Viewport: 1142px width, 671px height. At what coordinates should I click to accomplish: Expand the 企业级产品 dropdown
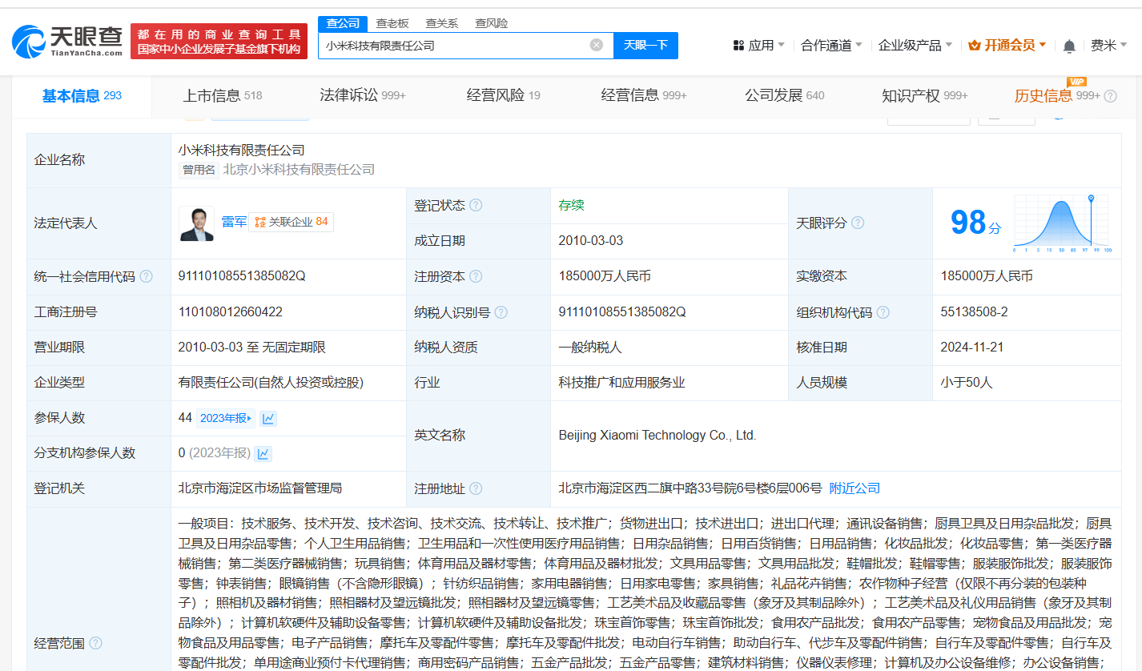(915, 46)
